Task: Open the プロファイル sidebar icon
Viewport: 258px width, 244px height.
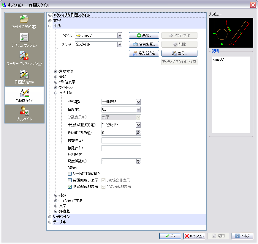Action: (x=24, y=114)
